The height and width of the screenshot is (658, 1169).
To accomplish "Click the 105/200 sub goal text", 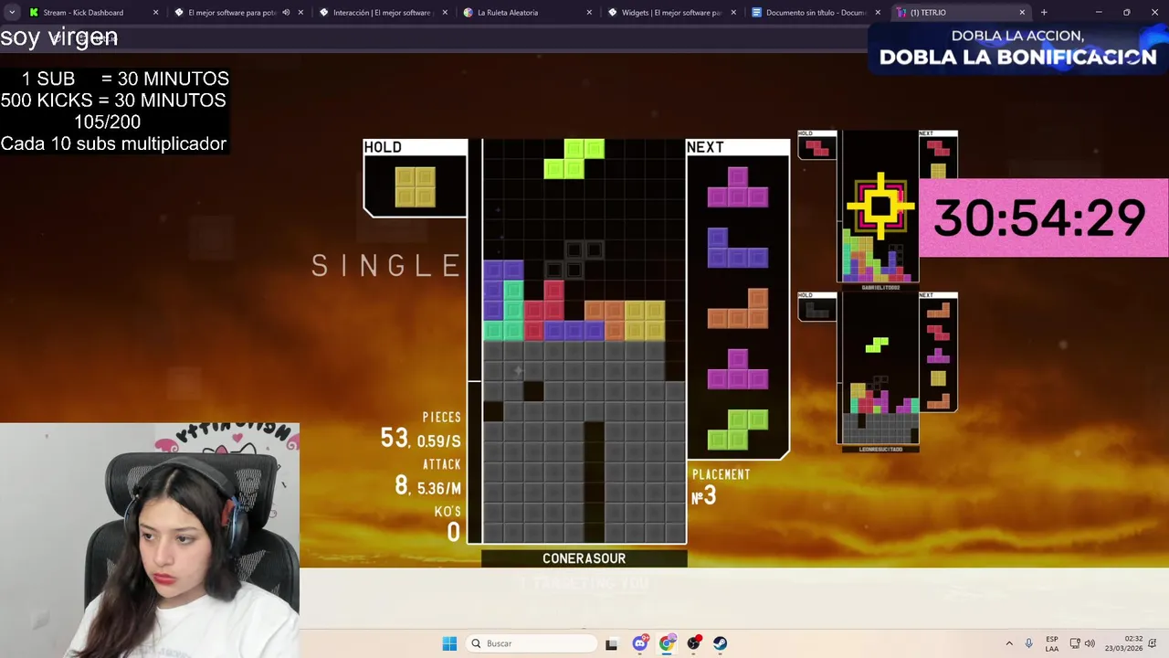I will tap(107, 122).
